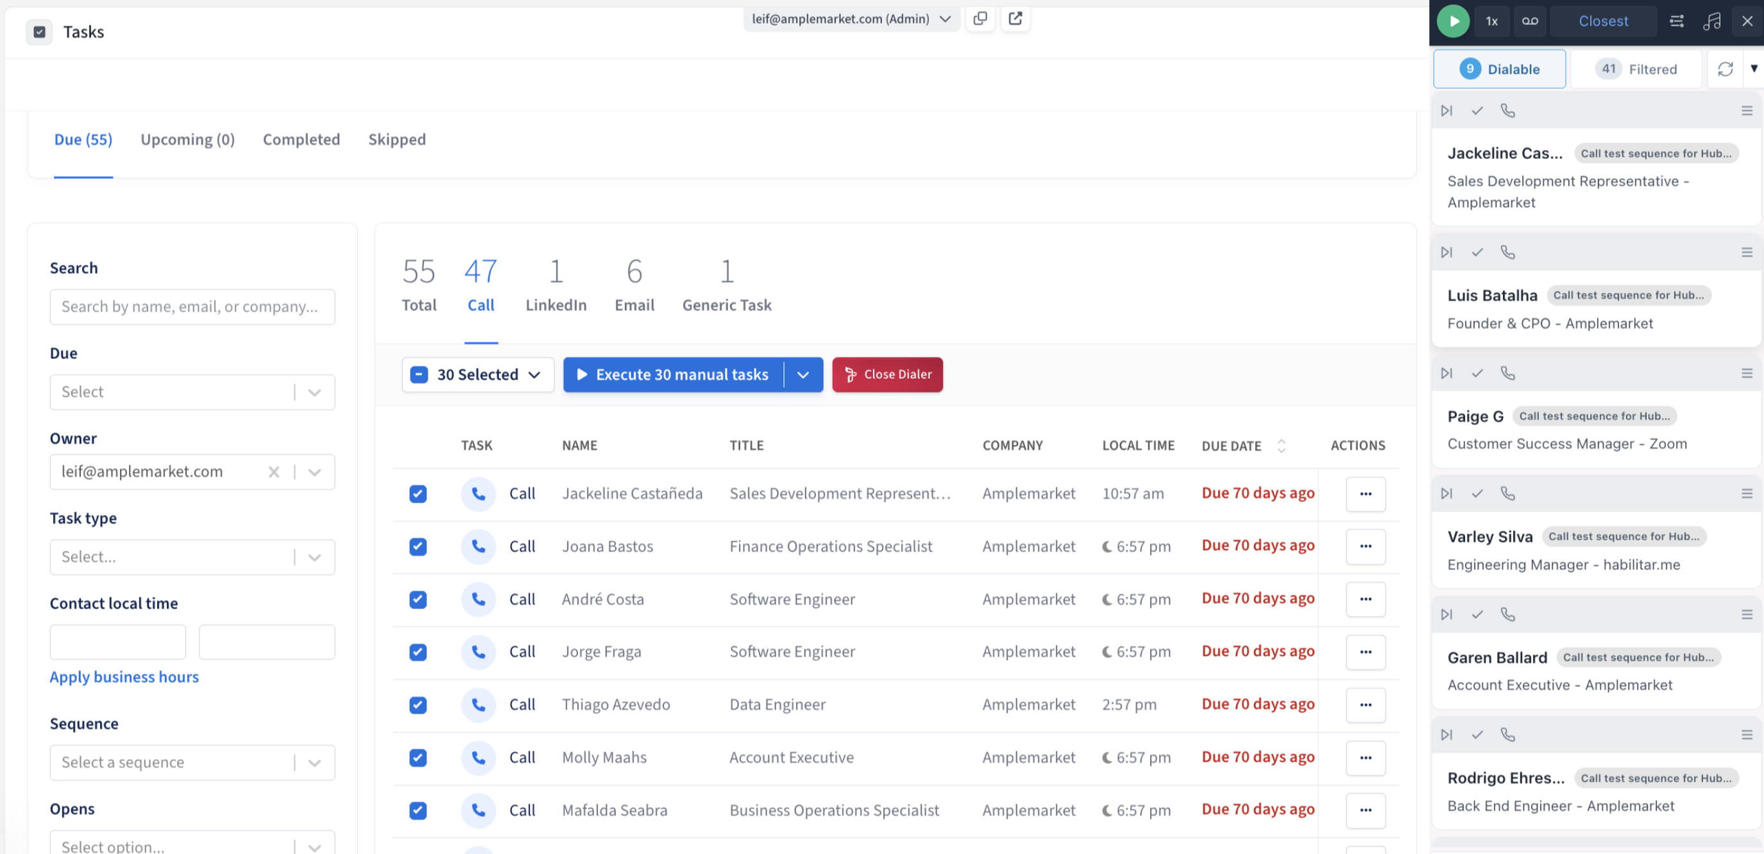This screenshot has height=854, width=1764.
Task: Click refresh icon beside Filtered tab
Action: 1725,69
